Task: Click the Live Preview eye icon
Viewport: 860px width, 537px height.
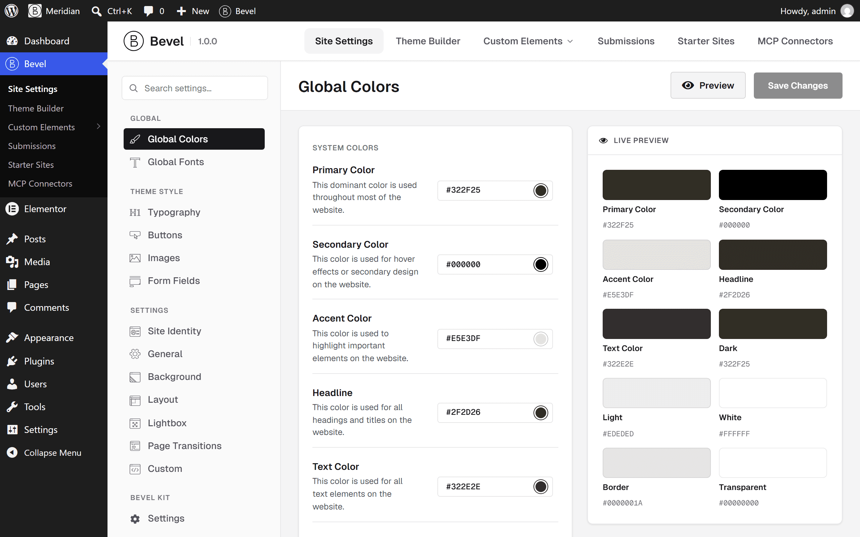Action: pos(603,140)
